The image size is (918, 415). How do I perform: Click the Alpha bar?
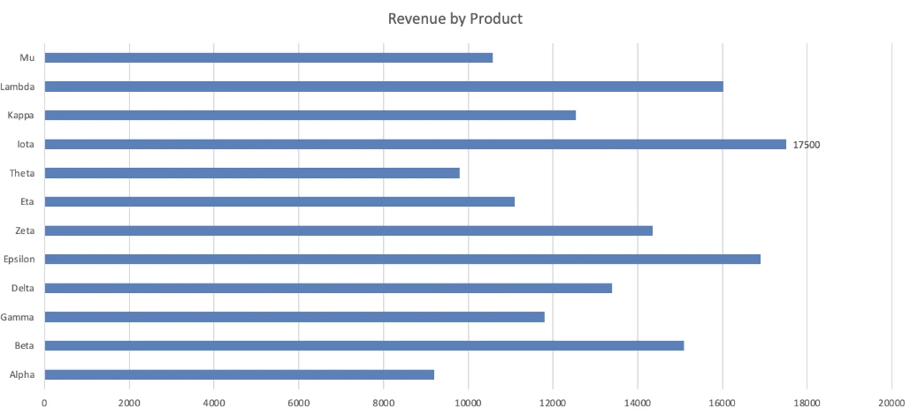[240, 374]
